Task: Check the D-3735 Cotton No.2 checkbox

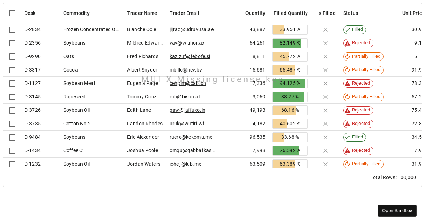Action: (x=12, y=124)
